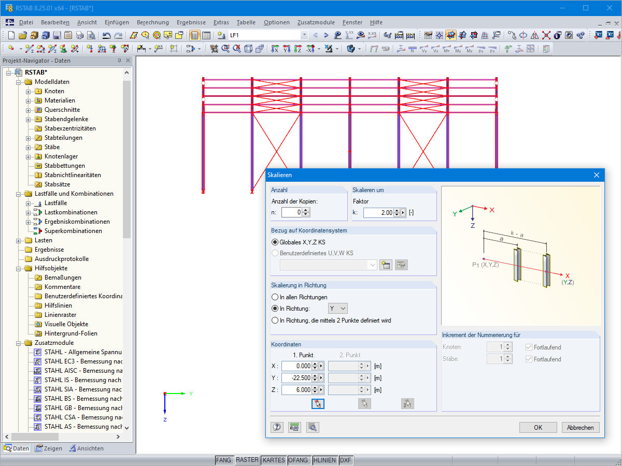Toggle Fortlaufend checkbox for Stäbe
This screenshot has width=622, height=466.
[x=529, y=359]
